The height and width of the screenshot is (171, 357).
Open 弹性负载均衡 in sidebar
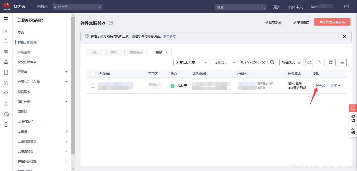click(x=27, y=161)
